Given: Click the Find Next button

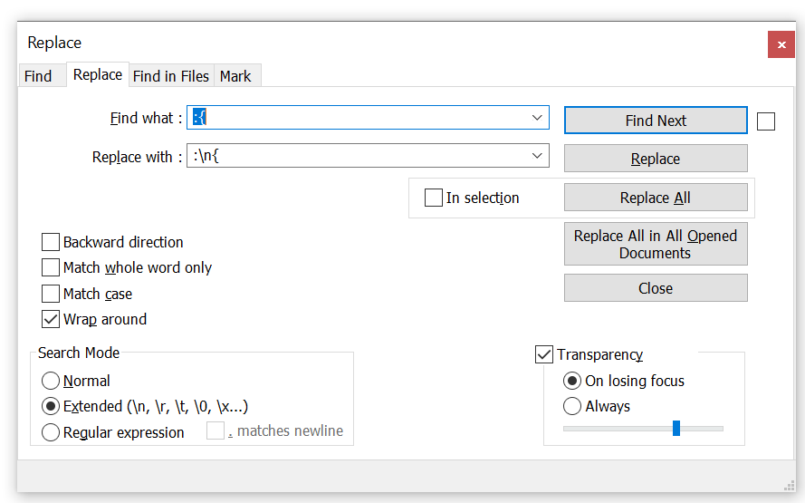Looking at the screenshot, I should 655,121.
